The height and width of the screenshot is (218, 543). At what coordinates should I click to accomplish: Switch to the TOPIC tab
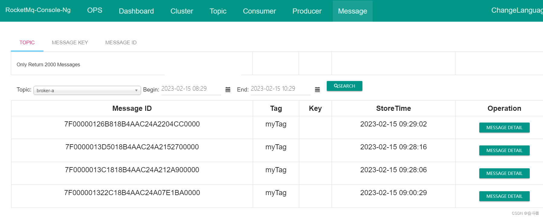tap(27, 42)
